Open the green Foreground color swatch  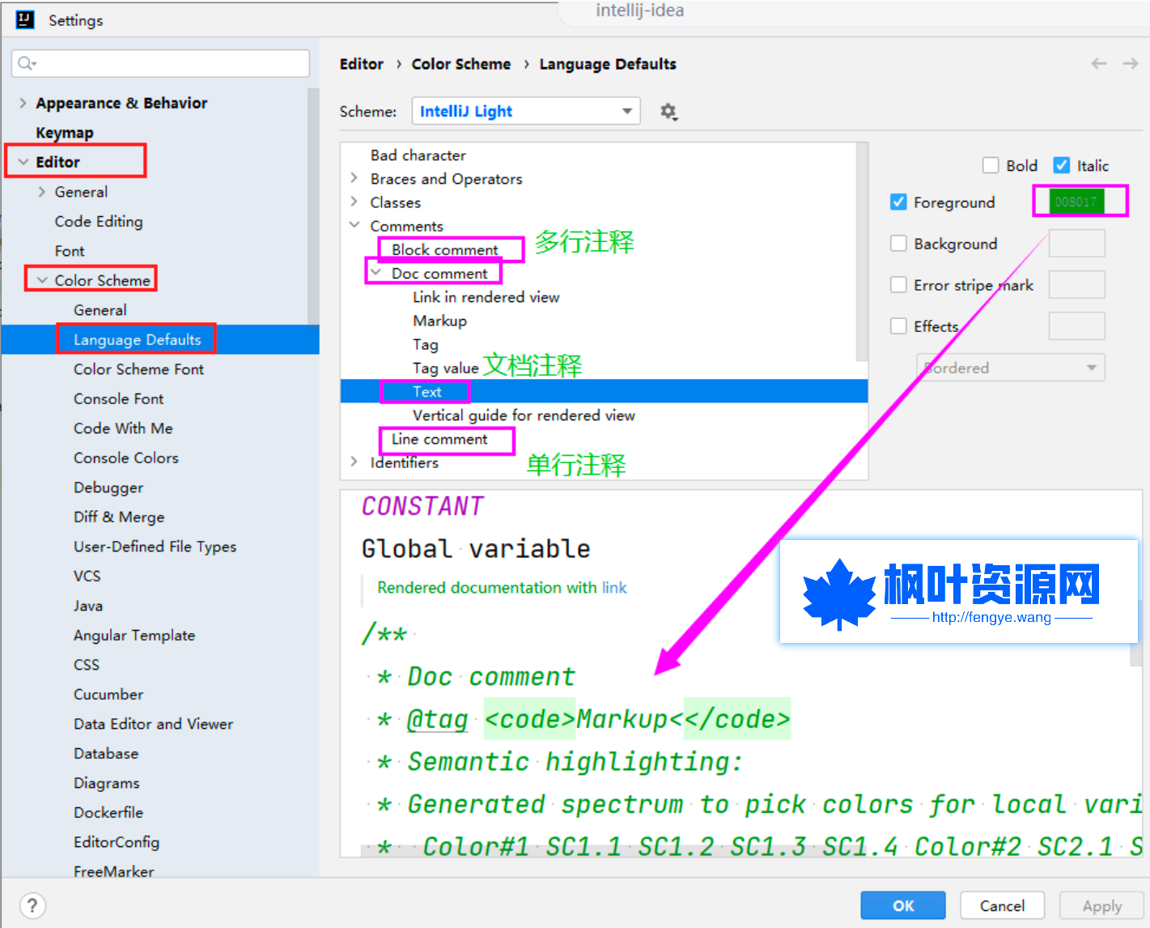point(1076,202)
